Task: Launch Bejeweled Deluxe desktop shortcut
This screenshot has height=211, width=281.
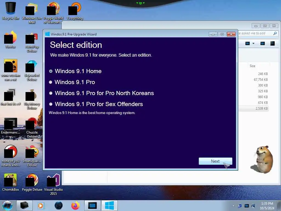Action: point(32,70)
